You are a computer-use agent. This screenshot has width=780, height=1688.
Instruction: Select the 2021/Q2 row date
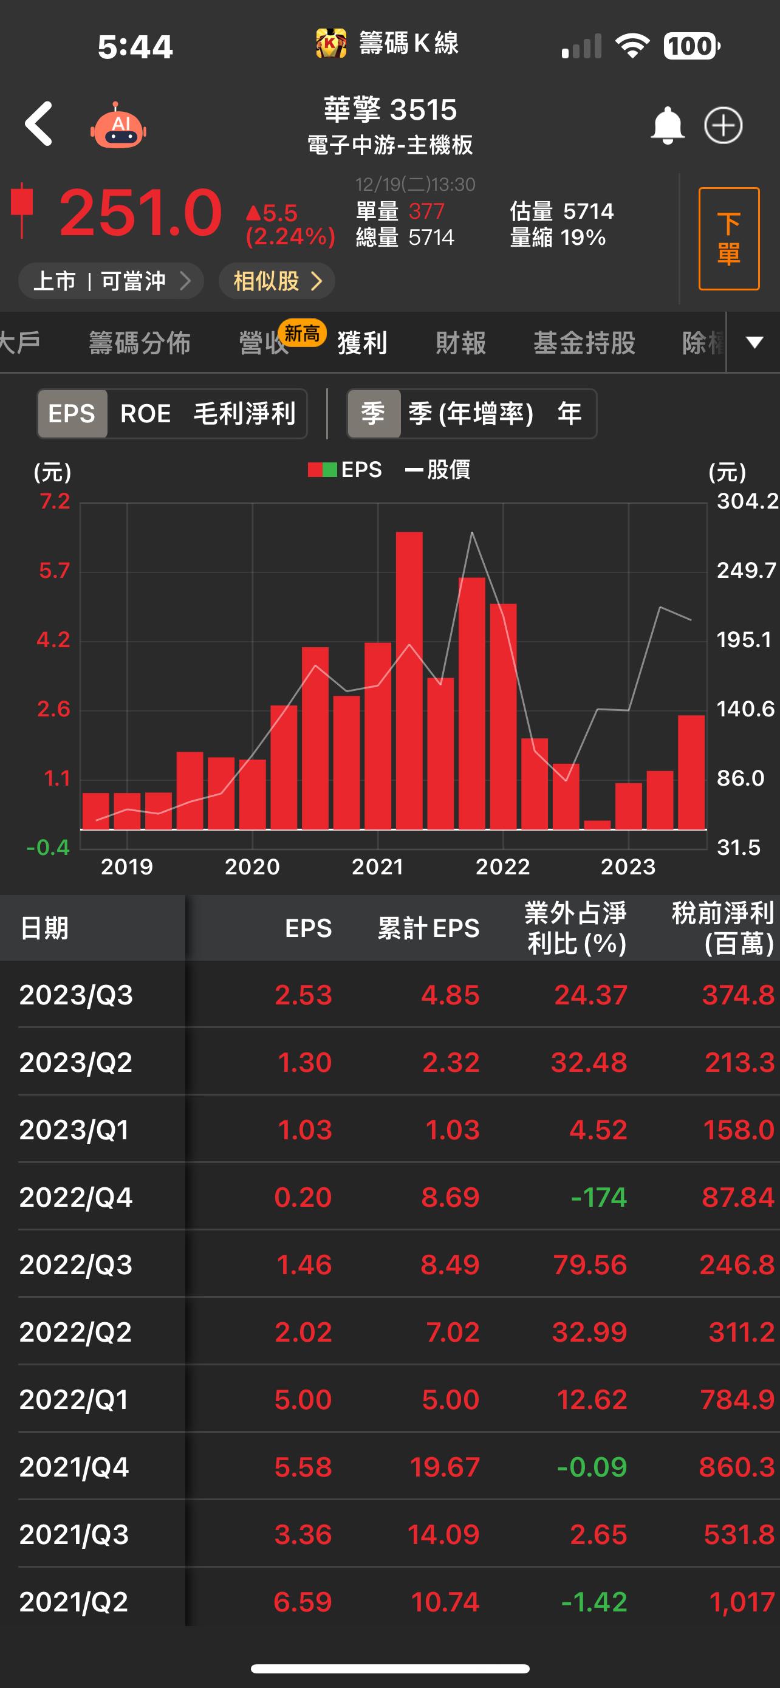coord(74,1602)
